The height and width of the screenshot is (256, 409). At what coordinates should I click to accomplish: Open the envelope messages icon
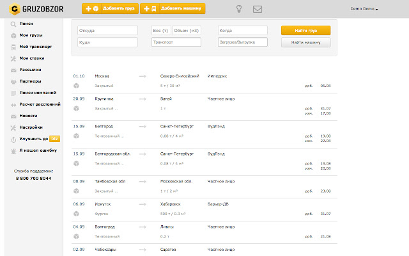point(258,9)
